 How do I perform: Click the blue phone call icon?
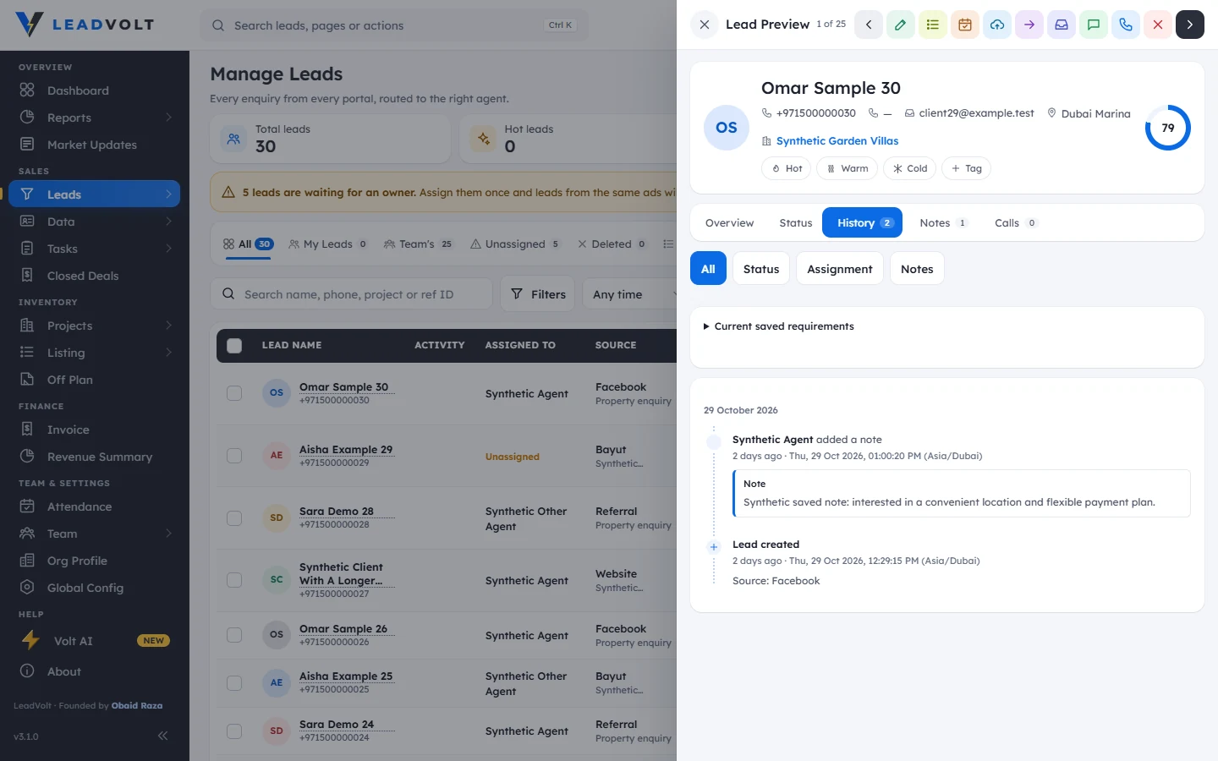tap(1126, 25)
